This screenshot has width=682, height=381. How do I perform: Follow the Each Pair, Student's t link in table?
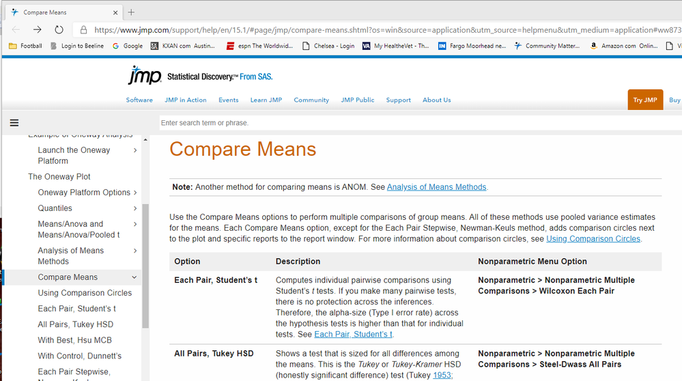[353, 334]
